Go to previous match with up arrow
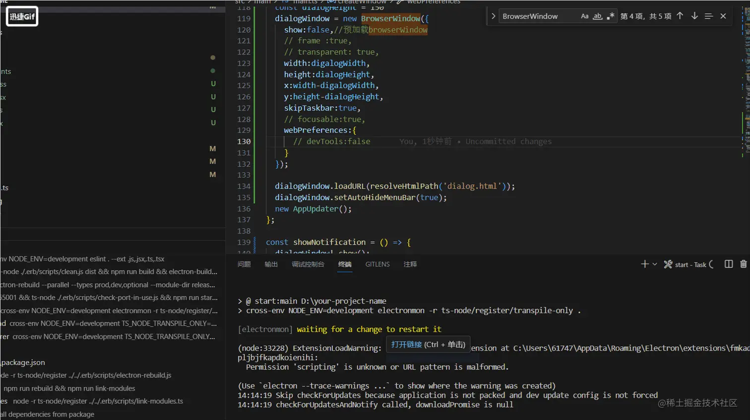The width and height of the screenshot is (750, 420). pos(680,16)
